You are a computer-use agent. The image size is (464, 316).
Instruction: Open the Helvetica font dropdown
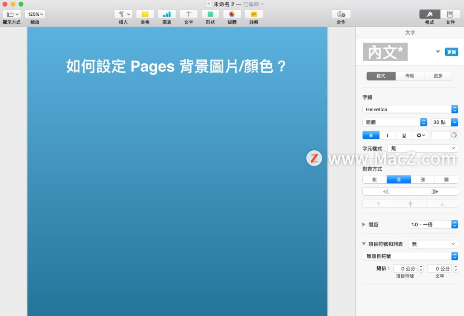(410, 109)
